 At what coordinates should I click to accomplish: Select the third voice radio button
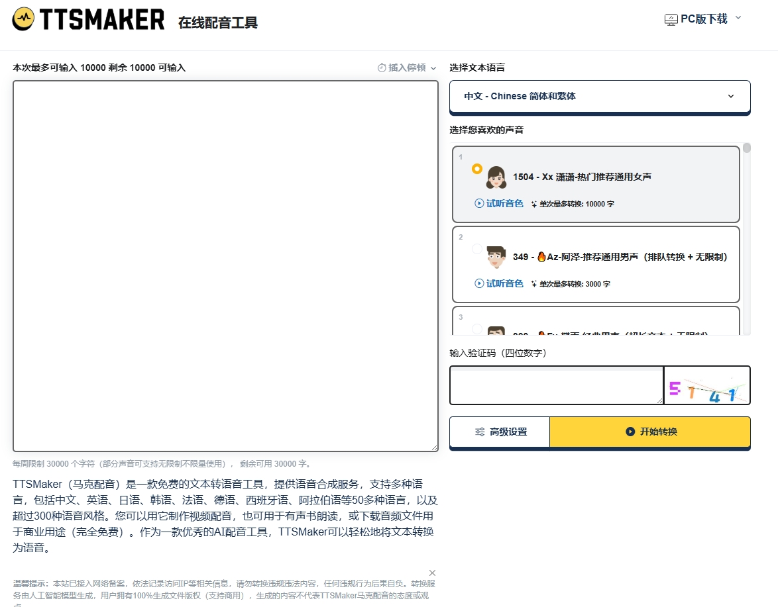pos(477,328)
